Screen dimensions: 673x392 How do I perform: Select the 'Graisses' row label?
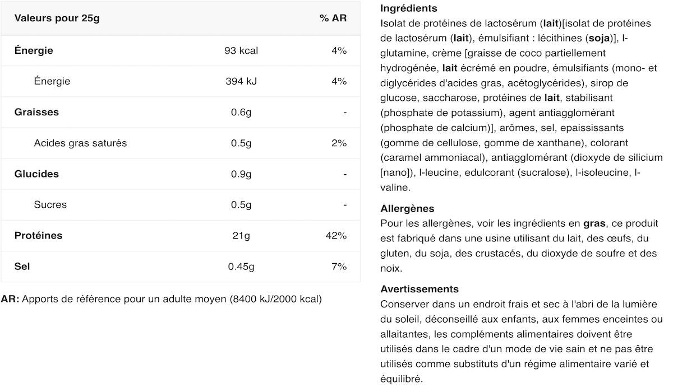pyautogui.click(x=36, y=112)
